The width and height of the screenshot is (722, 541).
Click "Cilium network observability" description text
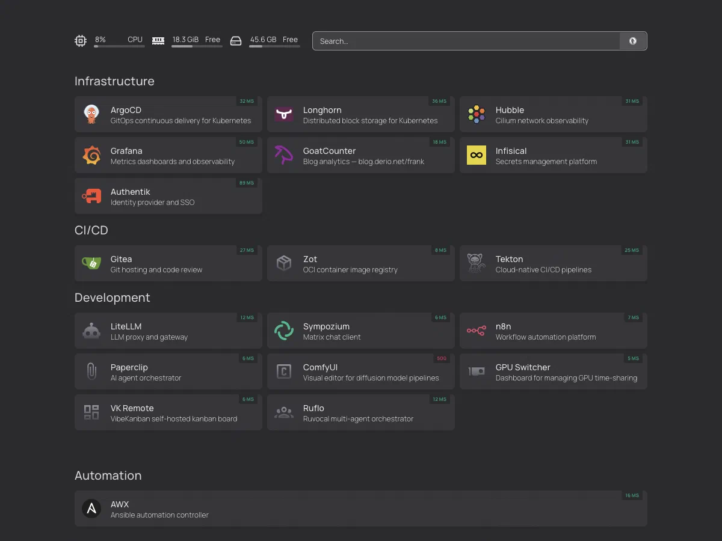(x=542, y=121)
